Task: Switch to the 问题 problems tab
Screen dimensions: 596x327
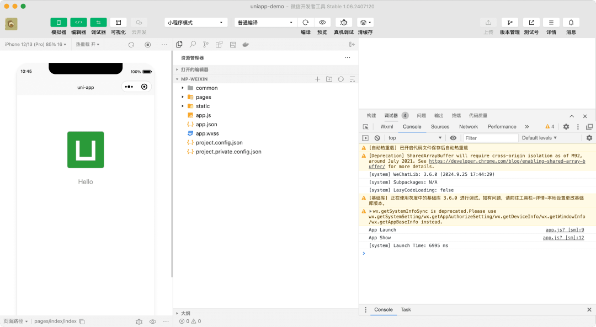Action: pyautogui.click(x=421, y=115)
